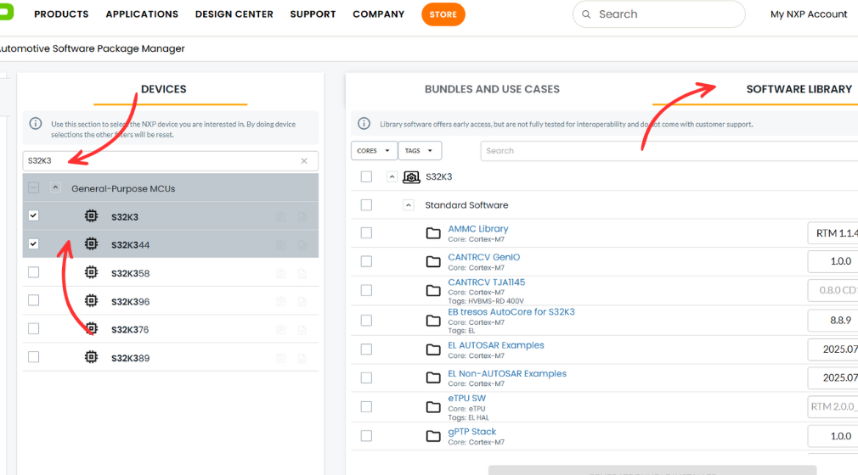Click the chip icon next to S32K3 device
Screen dimensions: 858x475
[92, 216]
